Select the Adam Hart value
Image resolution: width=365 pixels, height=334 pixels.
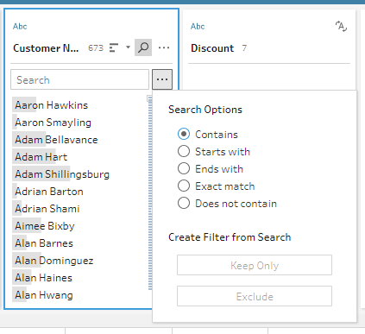tap(41, 157)
